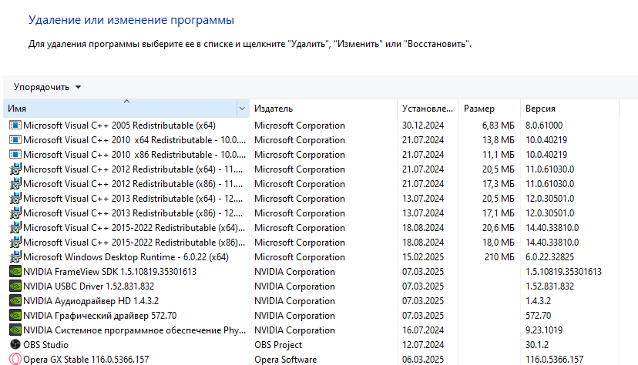The height and width of the screenshot is (365, 638).
Task: Click the Visual C++ 2012 Redistributable (x86) icon
Action: tap(15, 184)
